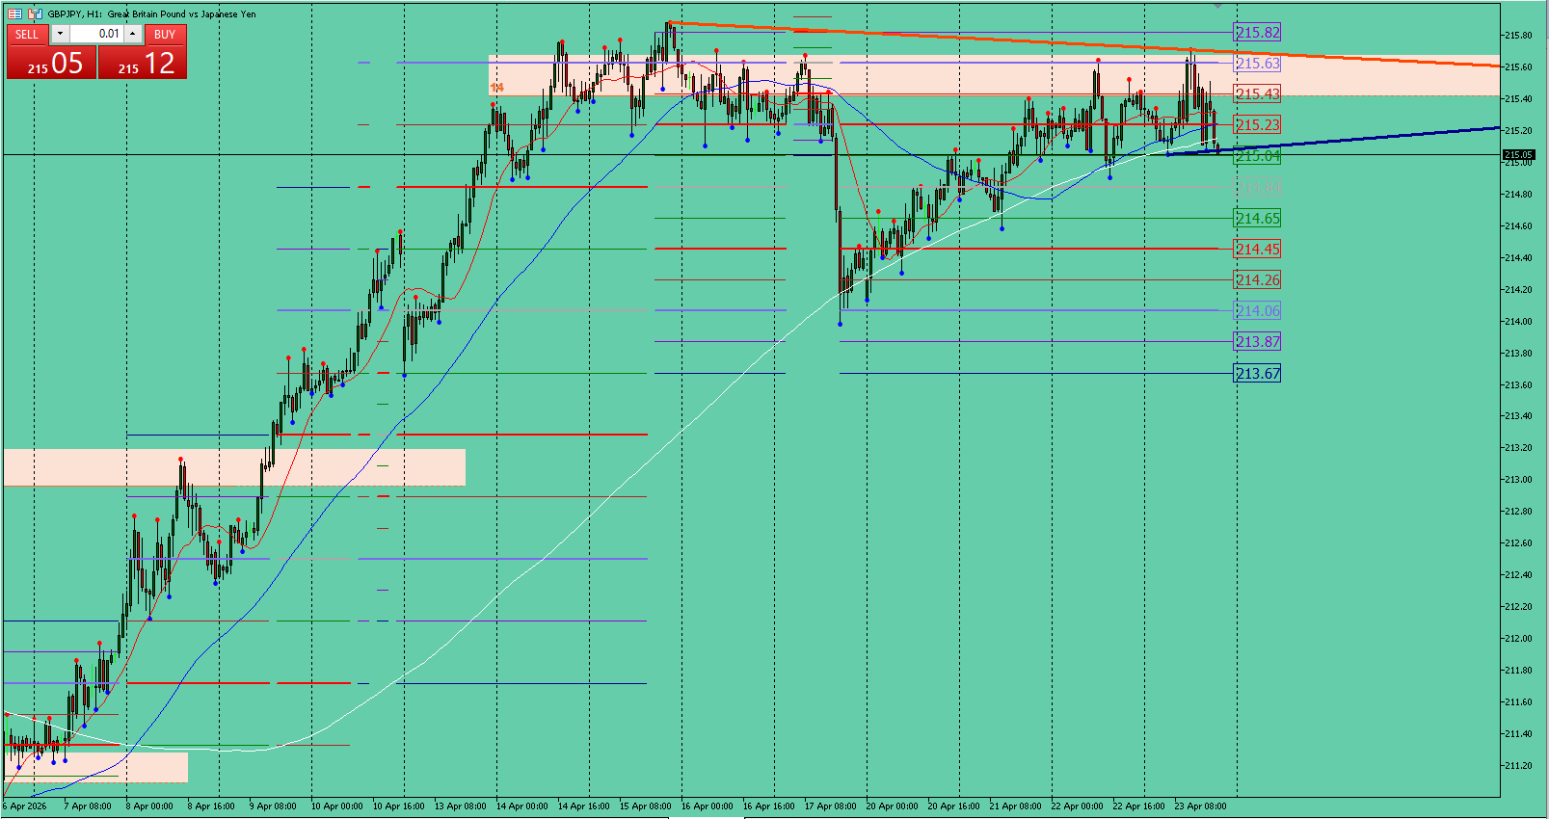This screenshot has height=819, width=1549.
Task: Select the 214.06 price level label
Action: (1258, 311)
